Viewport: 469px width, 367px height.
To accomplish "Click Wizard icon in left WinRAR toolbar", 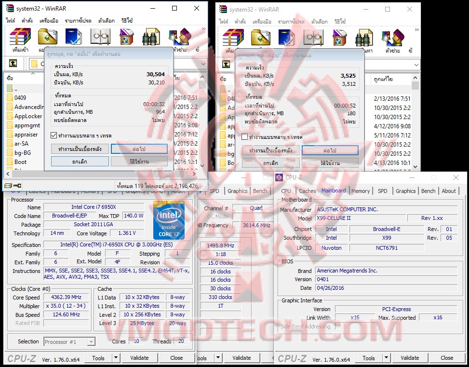I will (180, 37).
